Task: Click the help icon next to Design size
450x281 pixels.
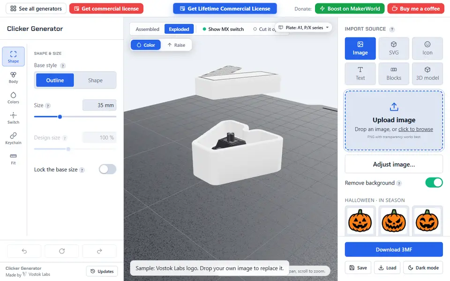Action: tap(65, 138)
